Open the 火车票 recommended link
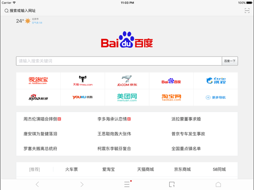254x190 pixels. pos(71,169)
